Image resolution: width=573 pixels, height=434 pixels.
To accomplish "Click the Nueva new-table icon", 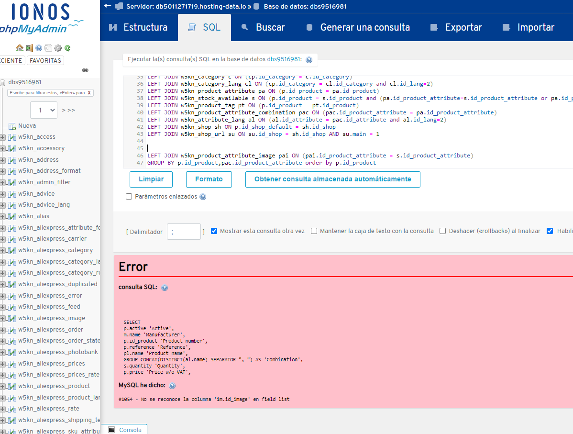I will tap(12, 126).
